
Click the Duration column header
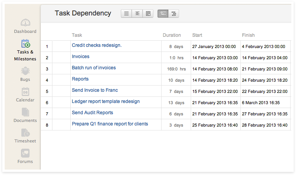click(172, 35)
